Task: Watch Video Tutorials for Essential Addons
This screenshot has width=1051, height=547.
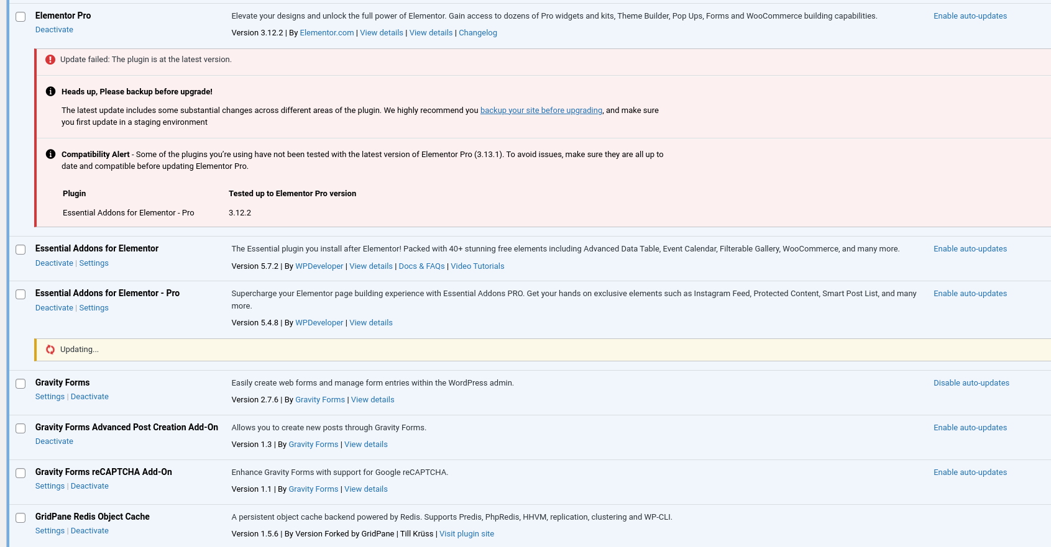Action: click(x=477, y=266)
